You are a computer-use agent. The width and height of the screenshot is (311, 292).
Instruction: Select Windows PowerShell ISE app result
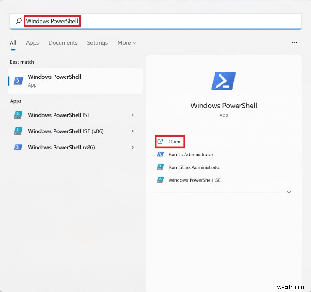[74, 115]
